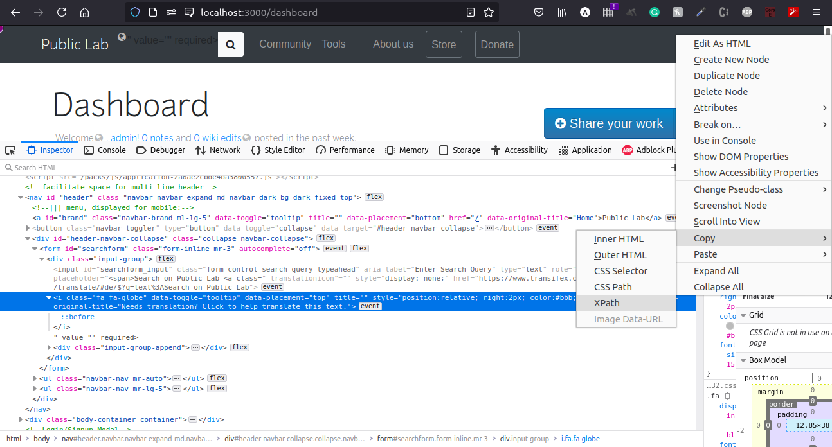Click the magnifier search button on Public Lab navbar
The width and height of the screenshot is (832, 447).
pos(231,44)
